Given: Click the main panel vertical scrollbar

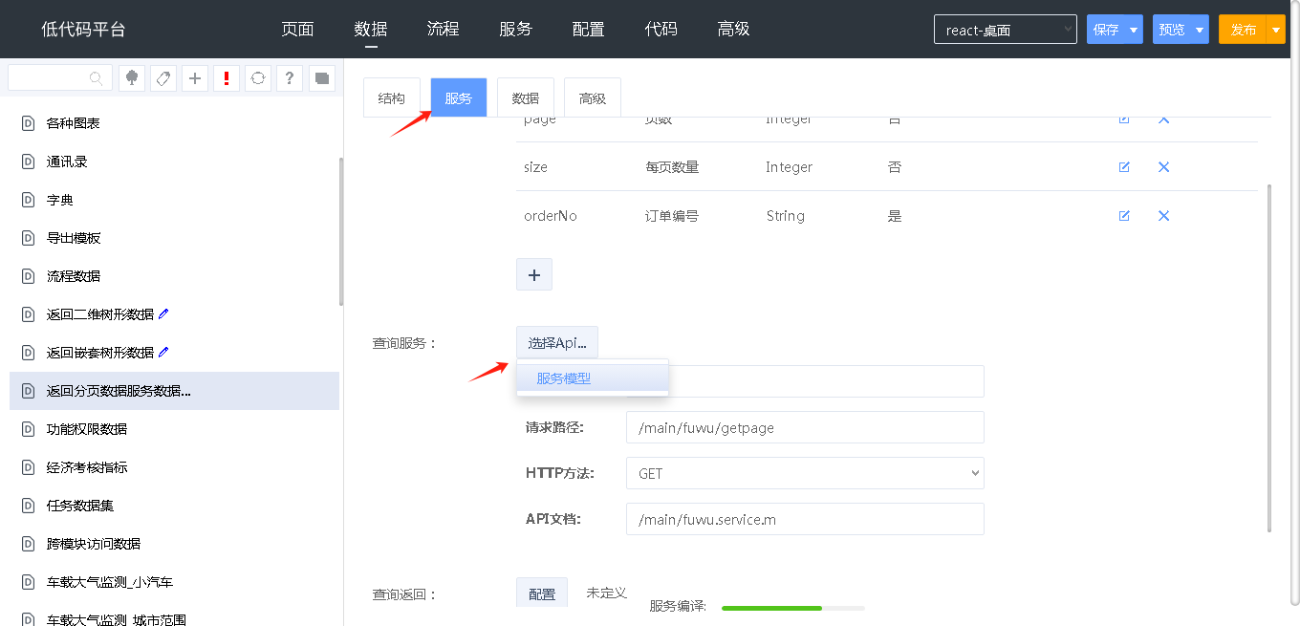Looking at the screenshot, I should pos(1269,358).
